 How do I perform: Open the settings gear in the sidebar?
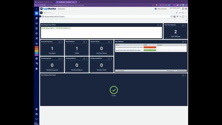[36, 109]
